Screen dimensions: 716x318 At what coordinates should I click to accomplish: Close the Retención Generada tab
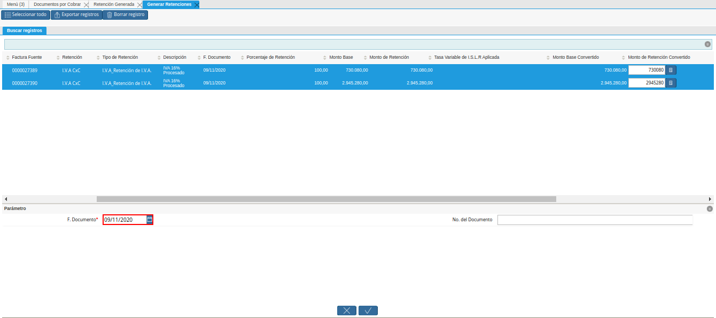coord(139,4)
